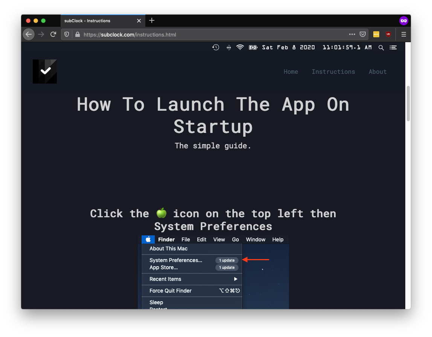
Task: Click the clock time 11:01:59.1 AM
Action: tap(347, 47)
